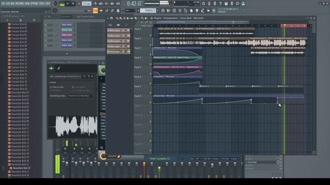Toggle the Track 1 mute light
Viewport: 330px width, 185px height.
pos(151,35)
